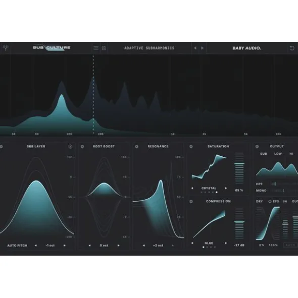The image size is (298, 298).
Task: Toggle Root Boost module power button
Action: tap(82, 147)
